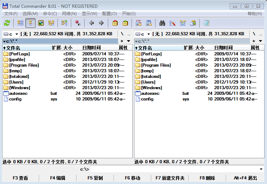Screen dimensions: 267x184
Task: Open the multi-rename tool icon
Action: tap(172, 23)
